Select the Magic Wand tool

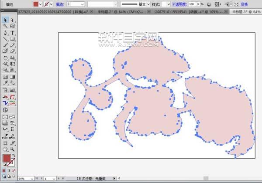point(5,26)
